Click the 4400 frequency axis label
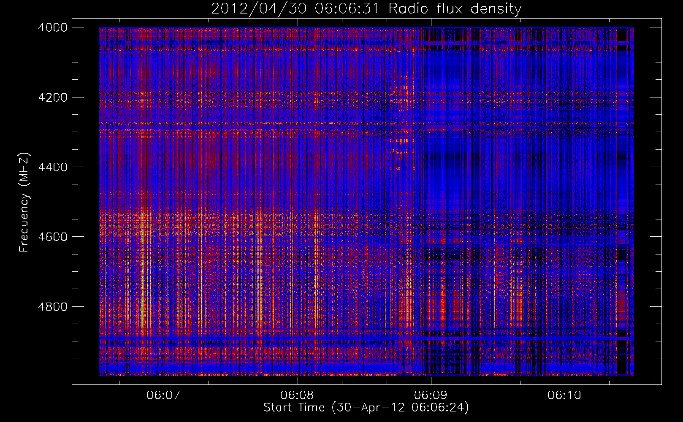 (53, 167)
